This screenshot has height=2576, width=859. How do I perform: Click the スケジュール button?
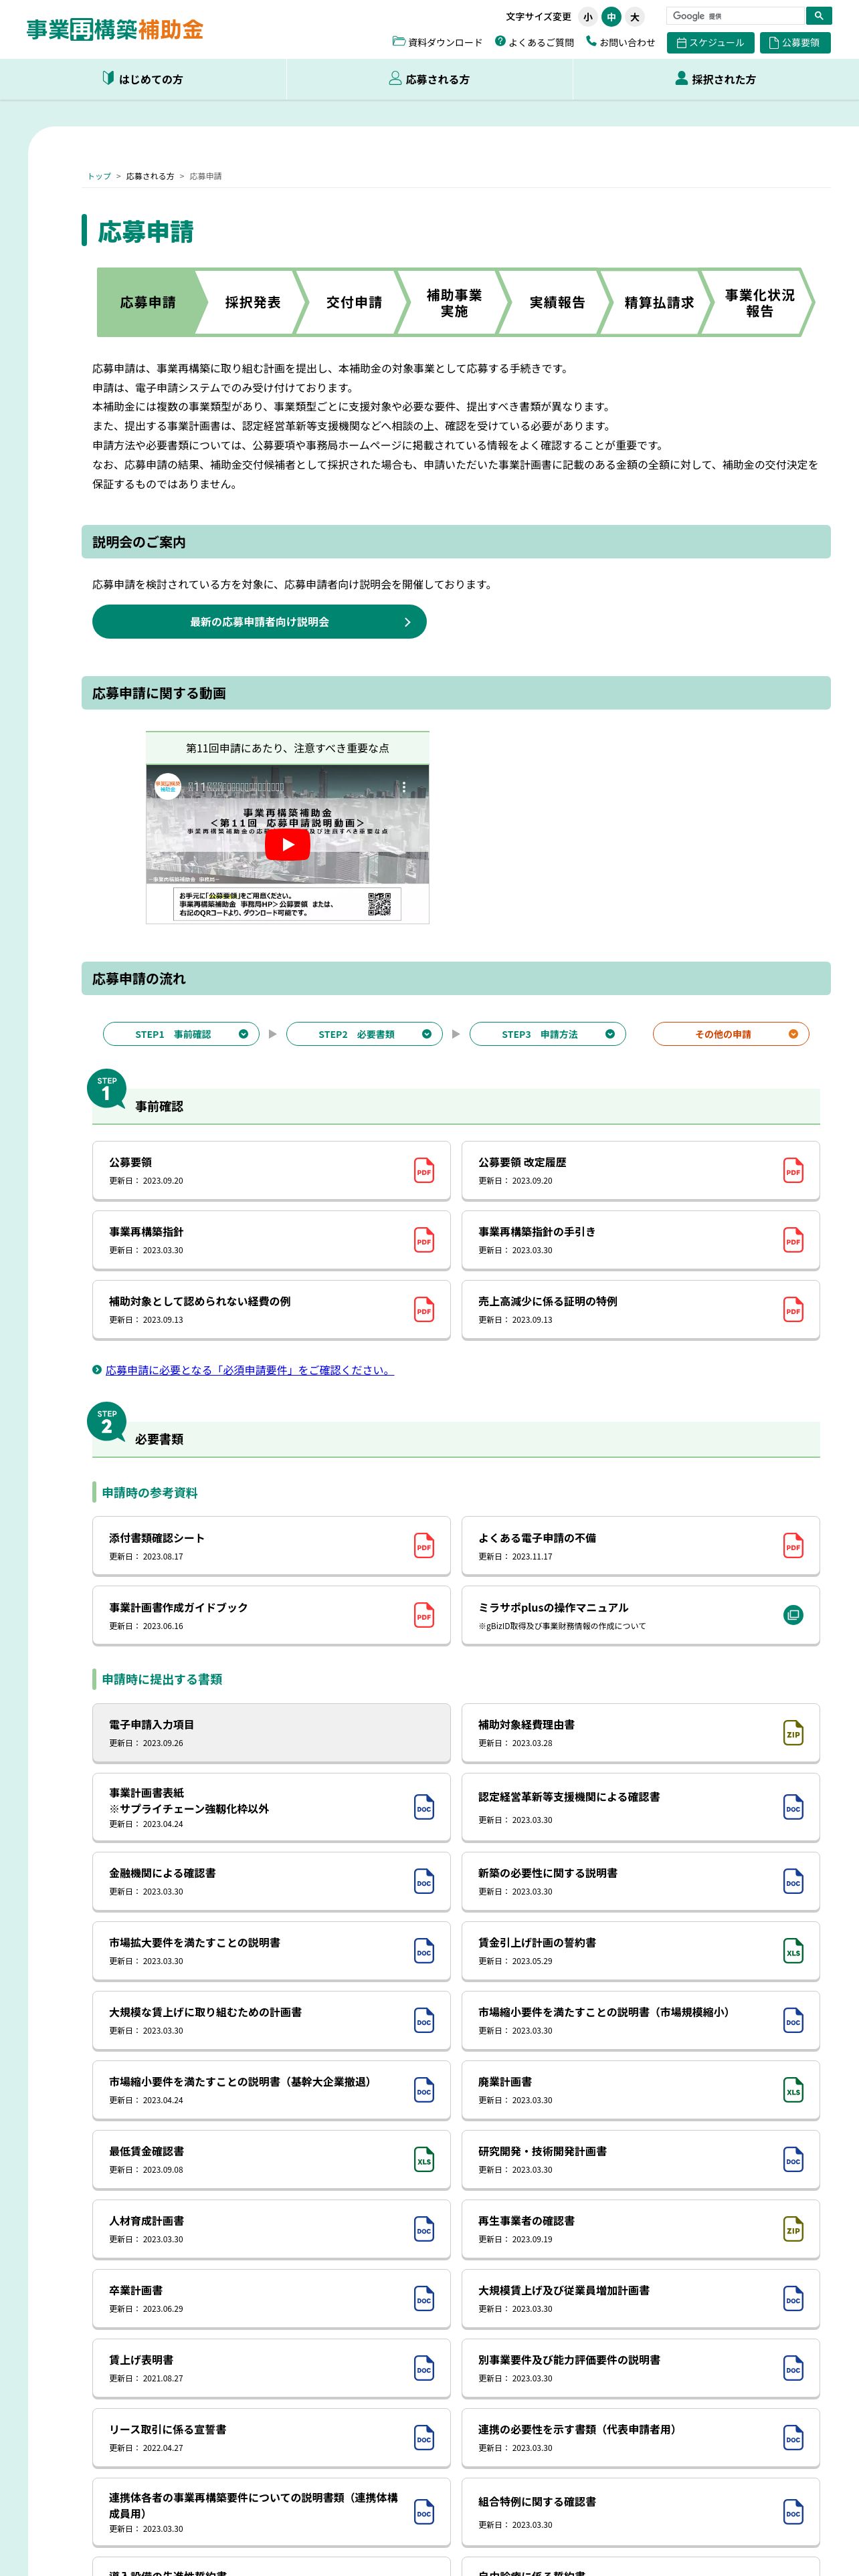click(710, 43)
